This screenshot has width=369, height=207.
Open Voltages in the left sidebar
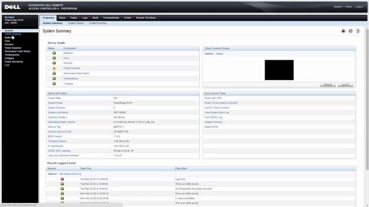click(x=9, y=58)
